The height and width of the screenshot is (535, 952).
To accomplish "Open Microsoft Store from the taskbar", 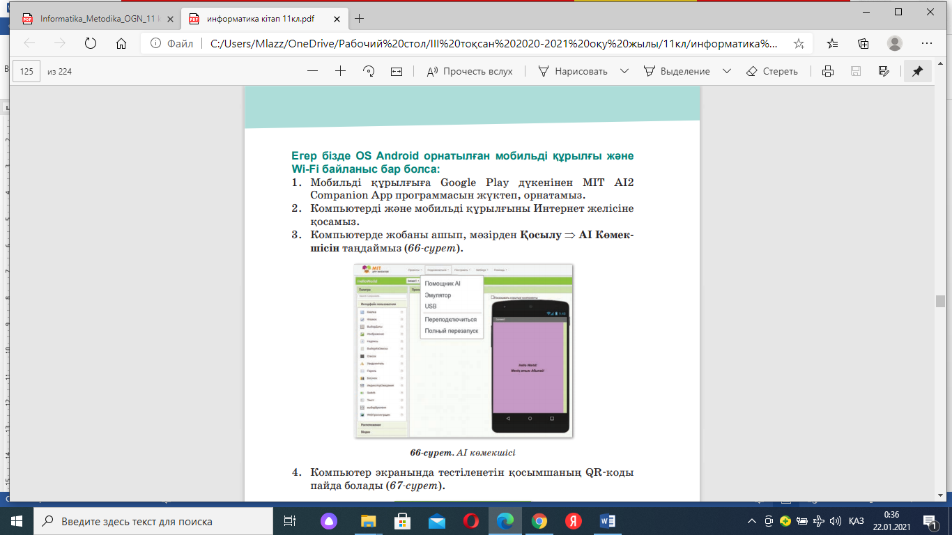I will (402, 521).
